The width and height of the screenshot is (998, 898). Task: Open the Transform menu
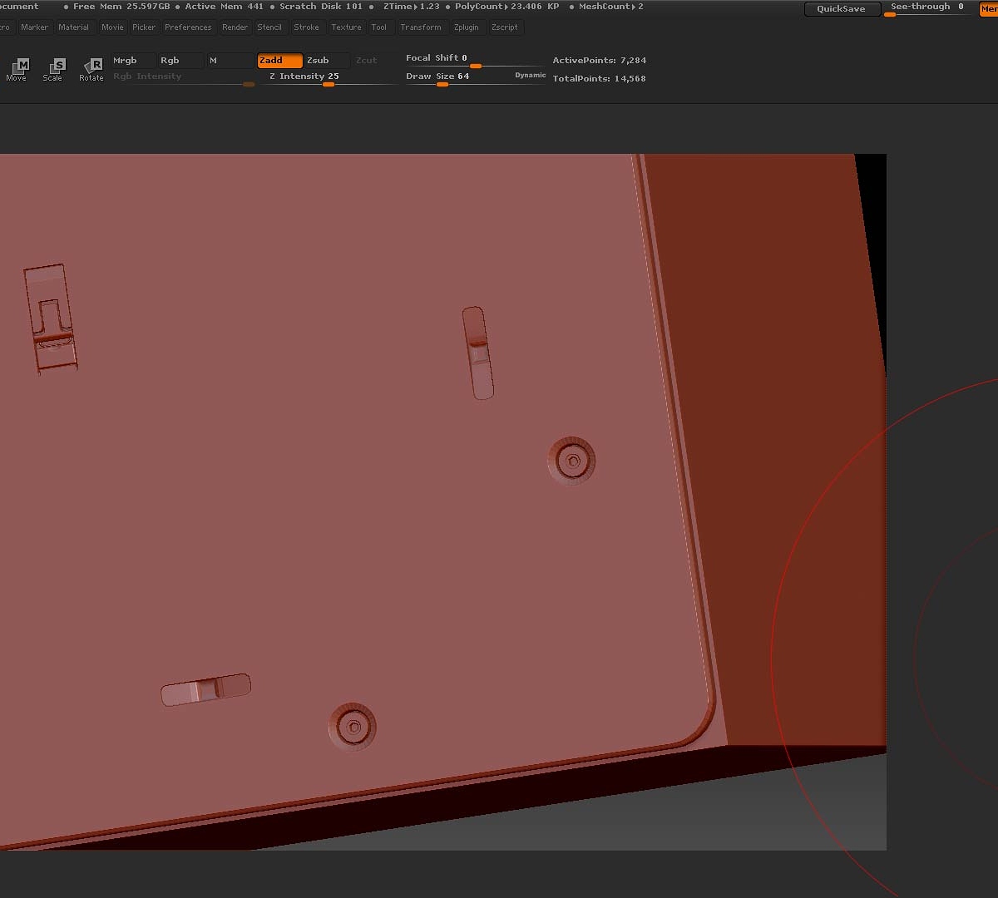click(421, 27)
